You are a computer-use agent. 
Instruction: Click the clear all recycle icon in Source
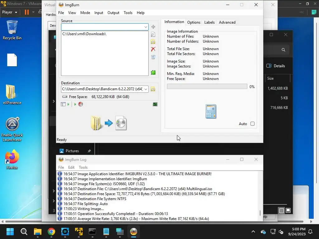tap(153, 57)
